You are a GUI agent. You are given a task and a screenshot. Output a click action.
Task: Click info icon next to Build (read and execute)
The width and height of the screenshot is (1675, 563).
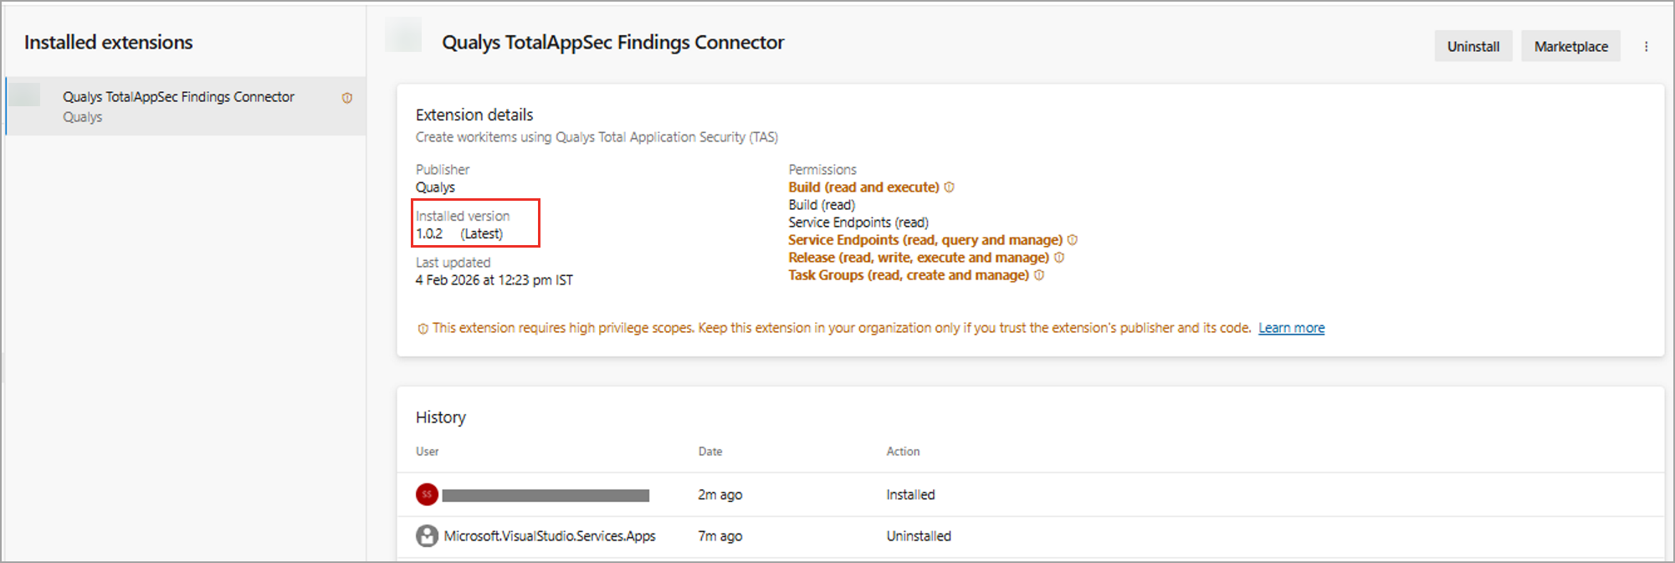[x=950, y=187]
